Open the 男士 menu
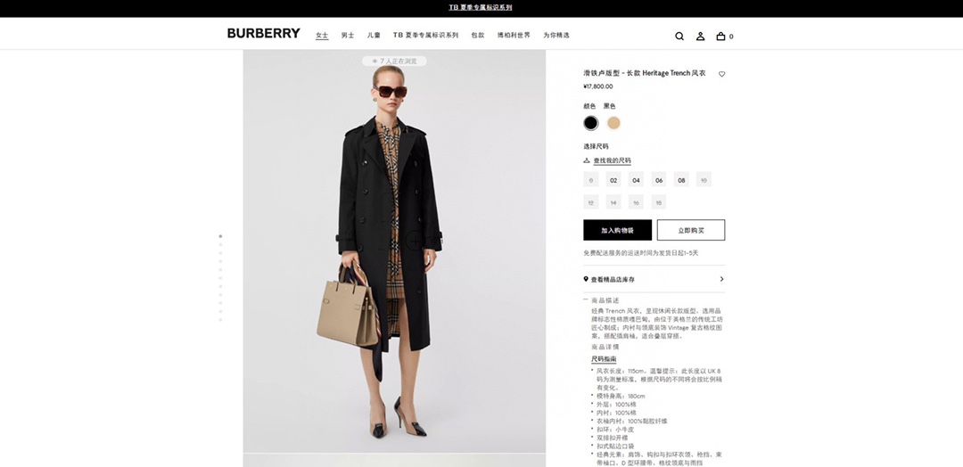Viewport: 963px width, 467px height. click(348, 36)
